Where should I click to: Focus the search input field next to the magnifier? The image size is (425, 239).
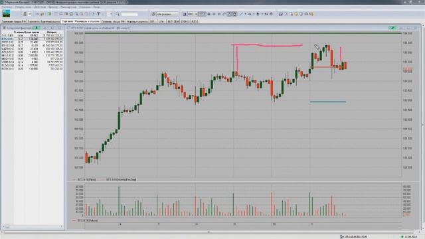coord(129,14)
